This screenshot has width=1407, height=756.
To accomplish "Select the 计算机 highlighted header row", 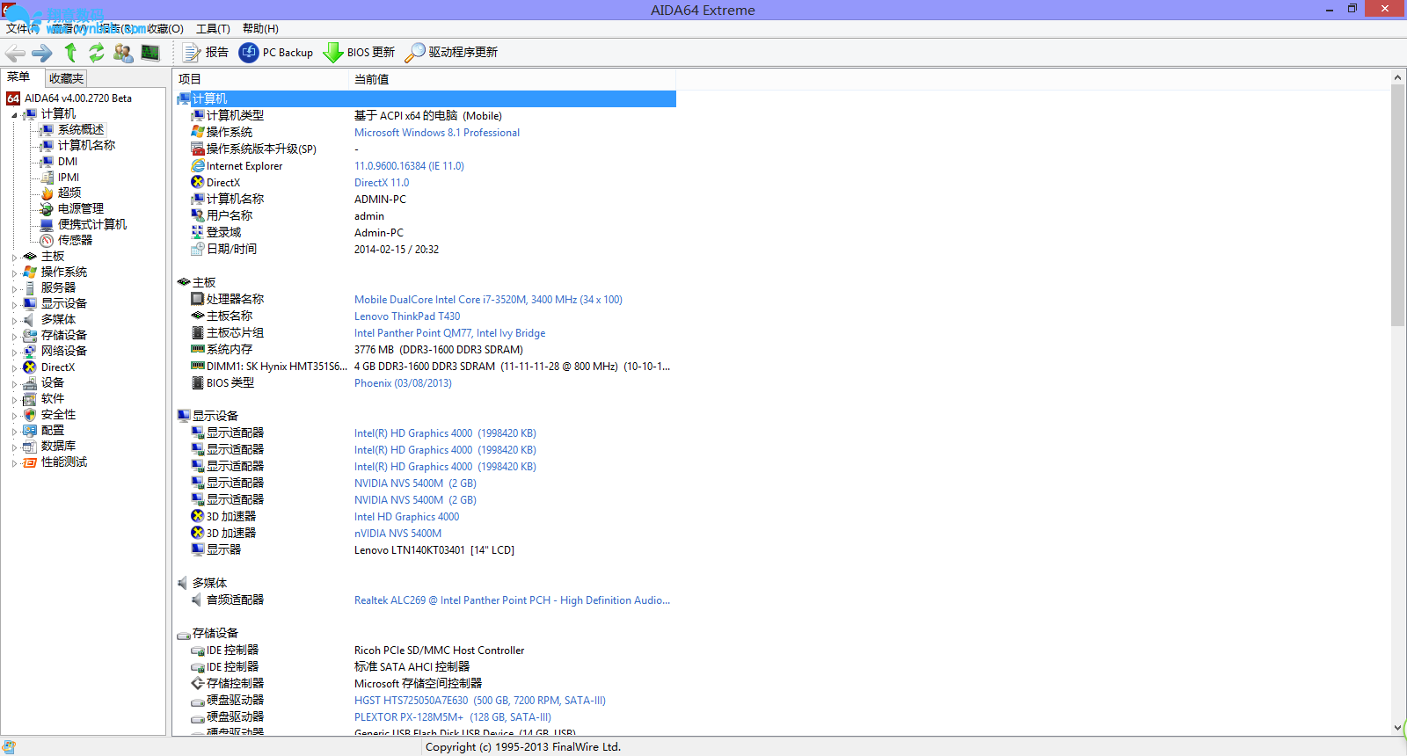I will (426, 98).
